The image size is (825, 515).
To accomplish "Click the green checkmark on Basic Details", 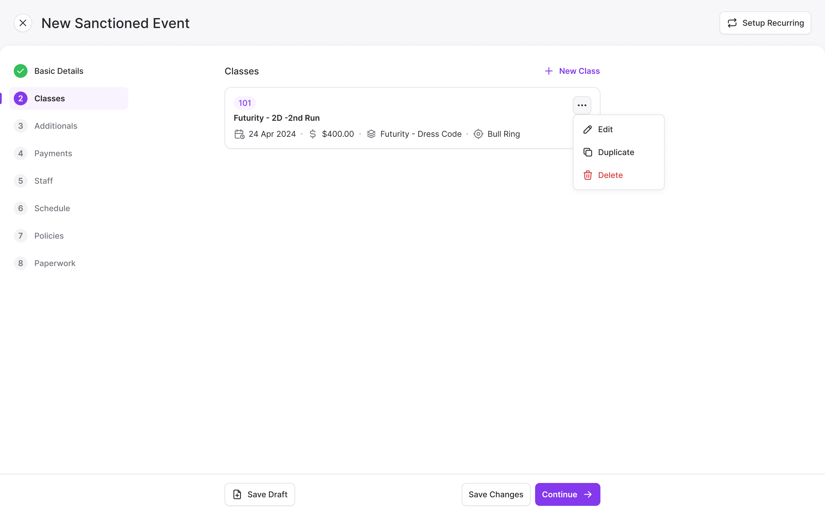I will click(x=20, y=71).
